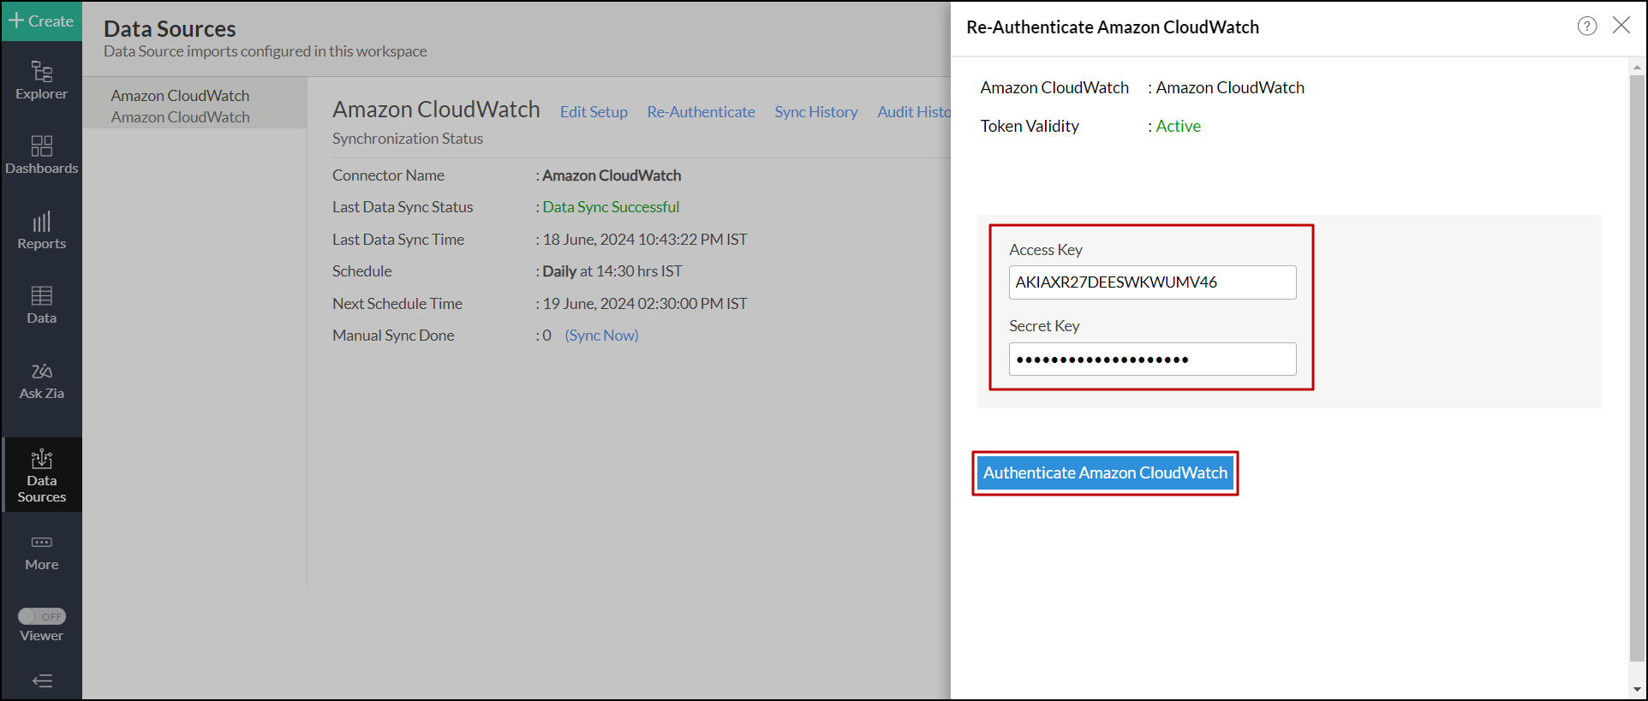Click the Secret Key input field
This screenshot has width=1648, height=701.
point(1152,359)
